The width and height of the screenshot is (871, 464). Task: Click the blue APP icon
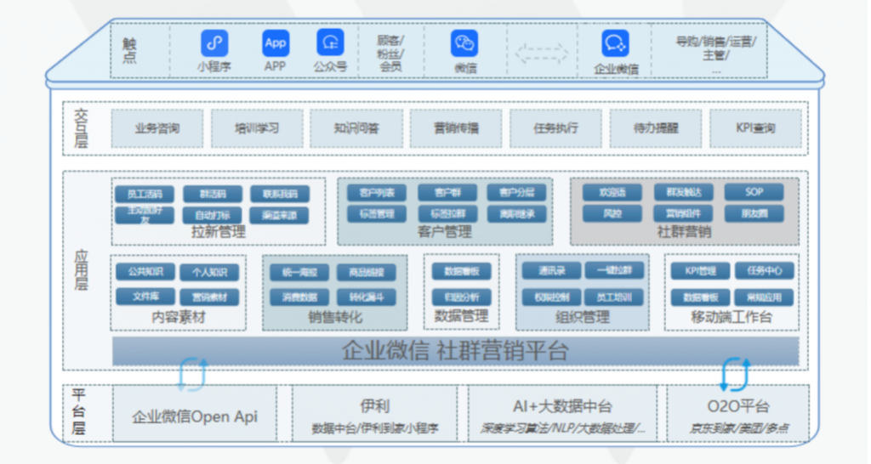tap(276, 43)
